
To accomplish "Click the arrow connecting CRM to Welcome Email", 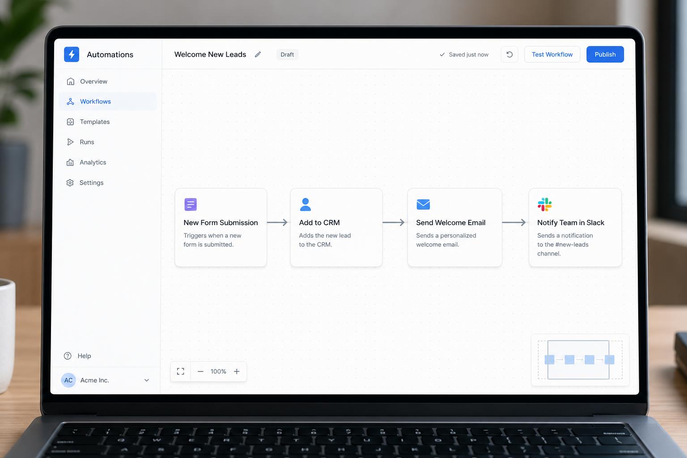I will 394,222.
